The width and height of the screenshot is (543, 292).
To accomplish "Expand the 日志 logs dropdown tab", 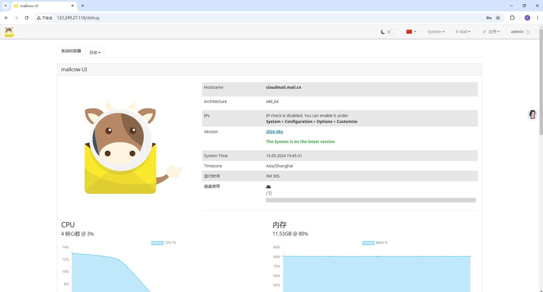I will pos(95,53).
